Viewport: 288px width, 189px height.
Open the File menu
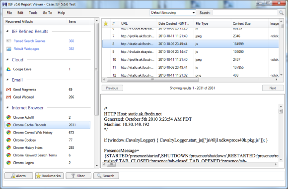click(x=9, y=13)
